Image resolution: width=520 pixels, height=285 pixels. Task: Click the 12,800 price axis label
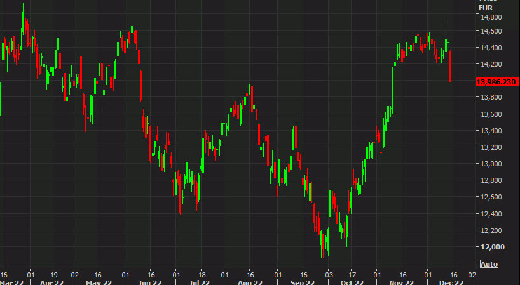491,180
